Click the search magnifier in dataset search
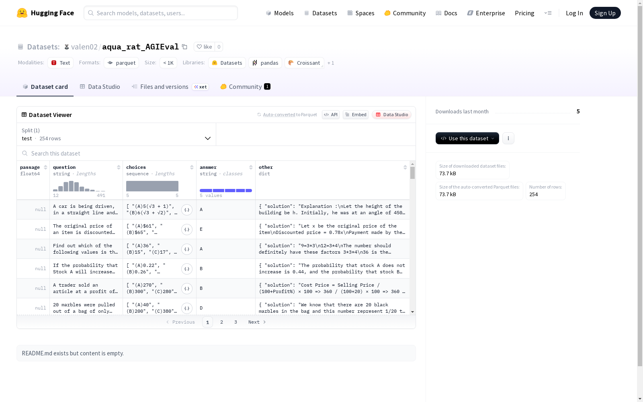Screen dimensions: 643x402 click(25, 154)
